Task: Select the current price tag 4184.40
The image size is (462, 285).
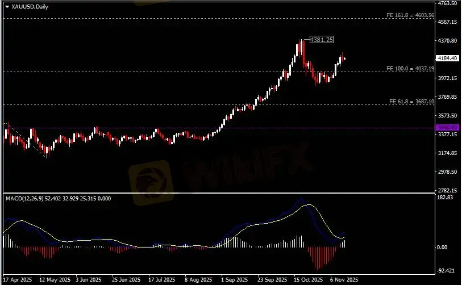Action: tap(447, 58)
